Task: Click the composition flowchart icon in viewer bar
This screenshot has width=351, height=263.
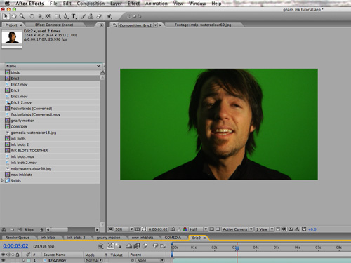Action: click(x=297, y=229)
